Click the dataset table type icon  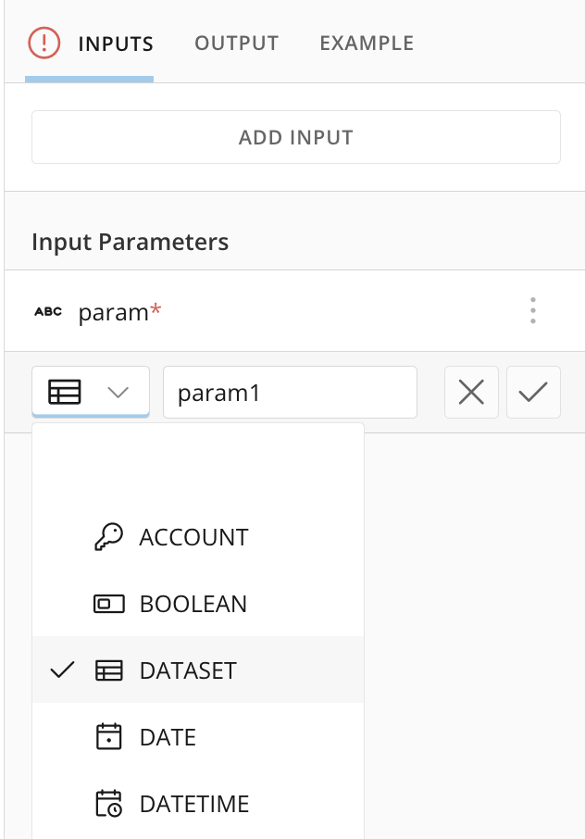[65, 393]
